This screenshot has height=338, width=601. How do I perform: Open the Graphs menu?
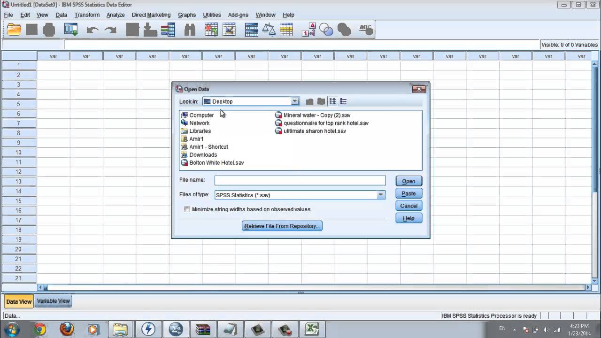pos(187,15)
